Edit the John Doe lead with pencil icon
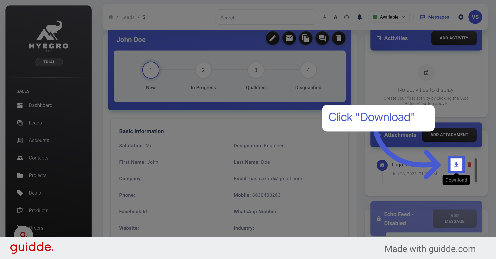 (273, 38)
